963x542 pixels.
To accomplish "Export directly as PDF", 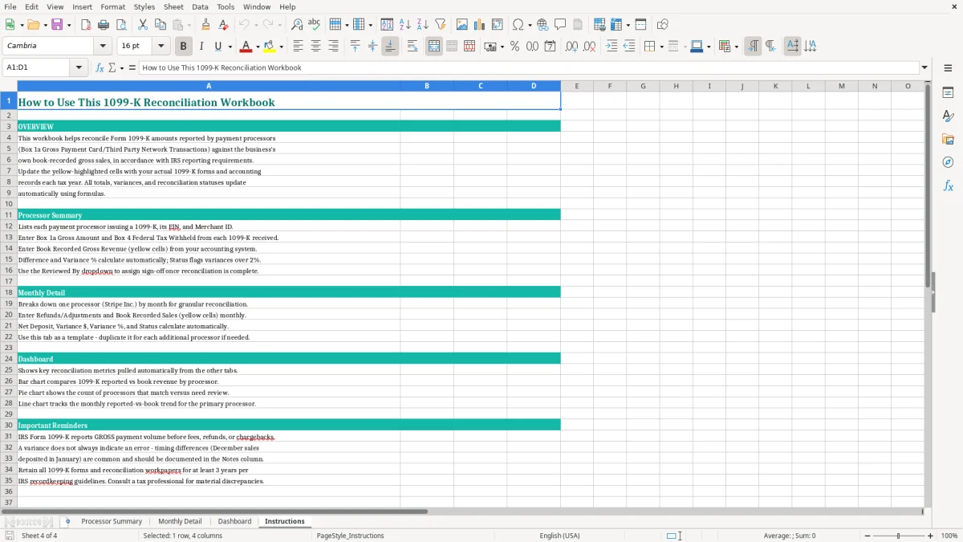I will 86,25.
